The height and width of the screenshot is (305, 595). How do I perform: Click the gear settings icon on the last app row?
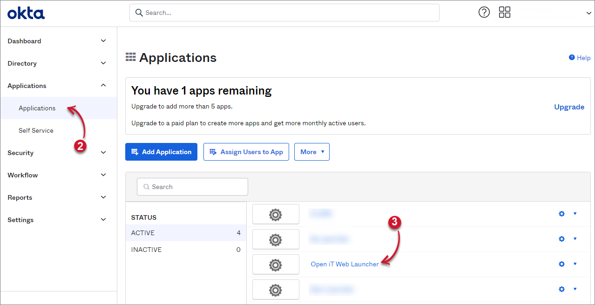(561, 289)
